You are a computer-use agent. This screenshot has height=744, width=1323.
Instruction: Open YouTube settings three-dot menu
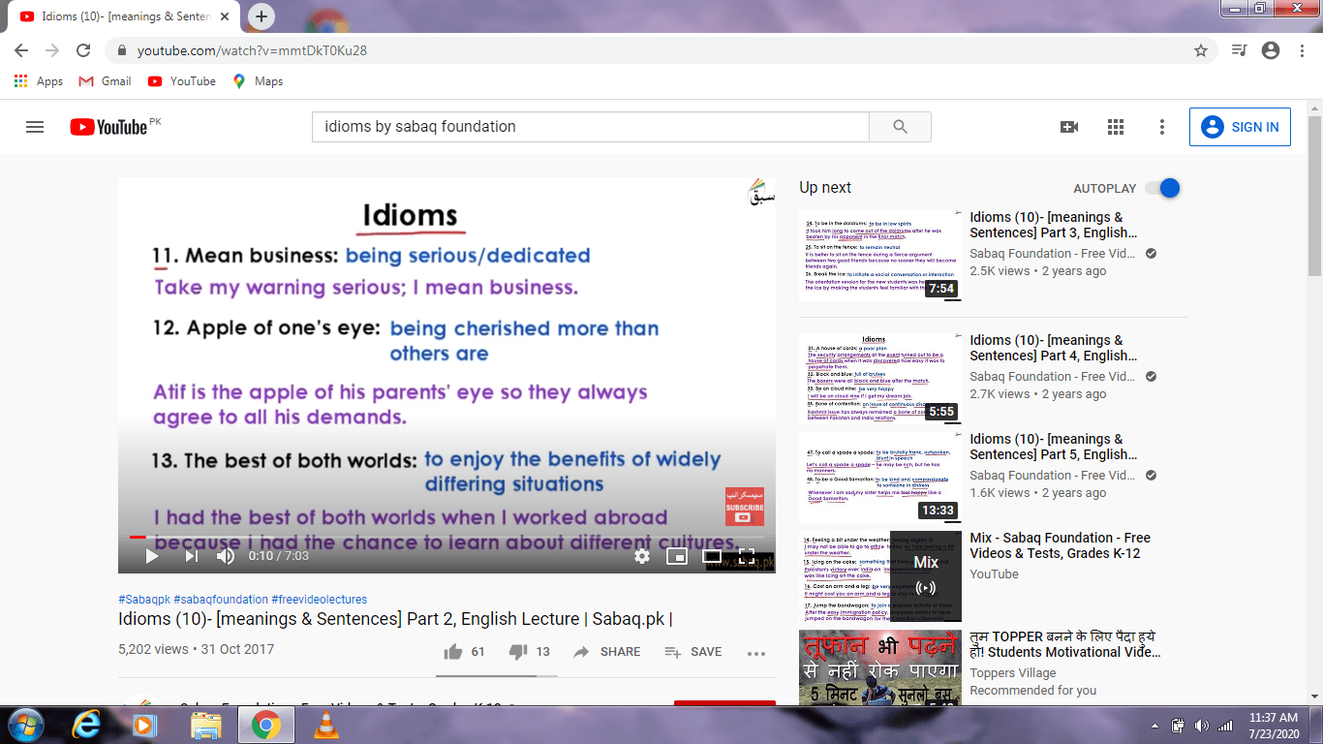1162,127
